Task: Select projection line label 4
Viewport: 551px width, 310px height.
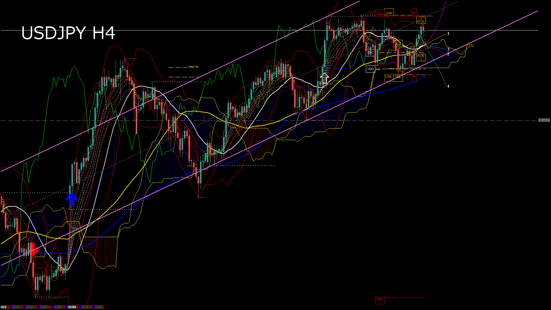Action: click(x=448, y=86)
